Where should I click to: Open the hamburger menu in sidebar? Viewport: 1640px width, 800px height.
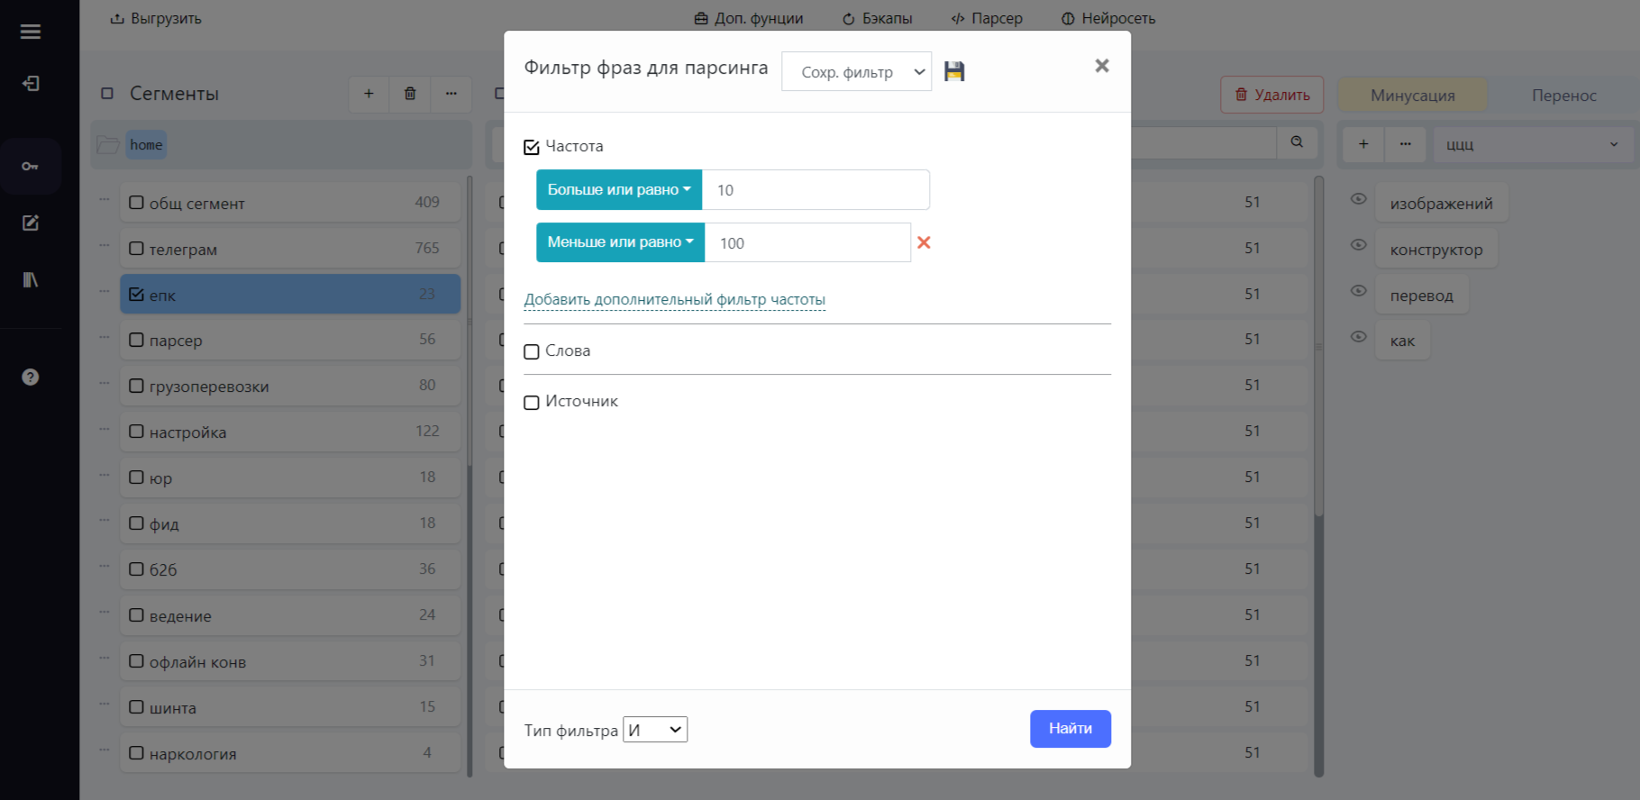tap(31, 32)
